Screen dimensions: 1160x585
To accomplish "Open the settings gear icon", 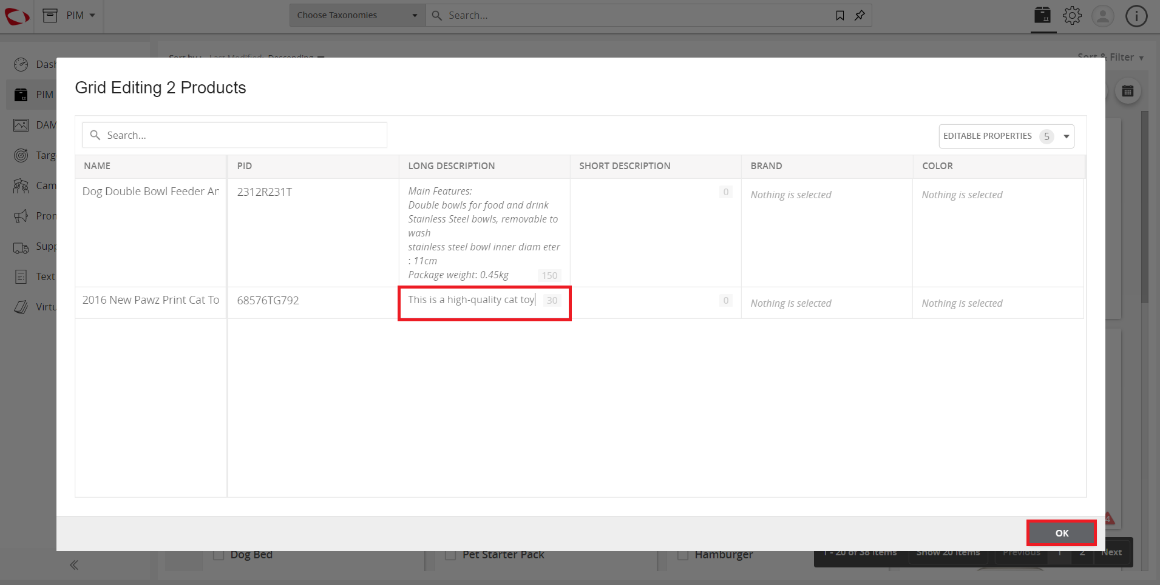I will pos(1073,15).
